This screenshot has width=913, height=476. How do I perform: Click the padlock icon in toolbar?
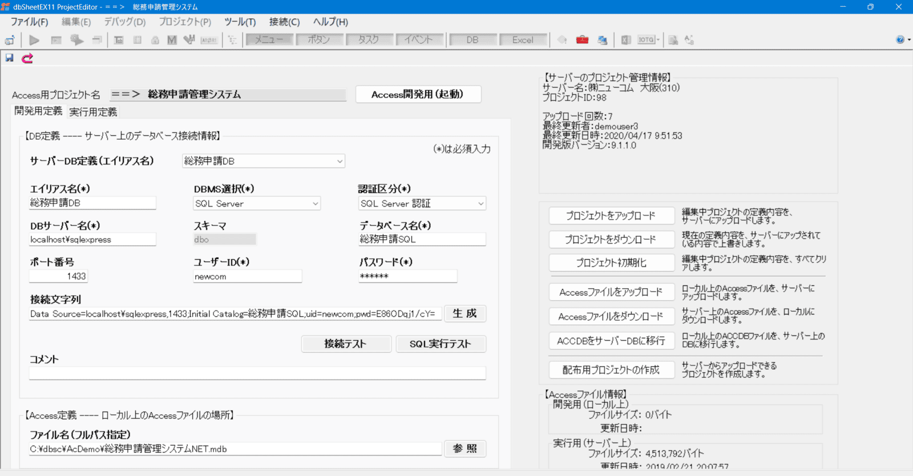[155, 40]
